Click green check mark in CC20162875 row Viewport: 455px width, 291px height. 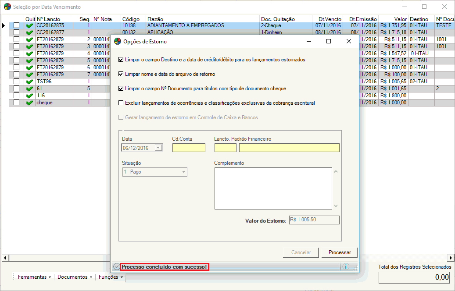(x=29, y=25)
